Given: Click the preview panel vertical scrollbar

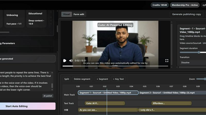Looking at the screenshot, I should [171, 44].
